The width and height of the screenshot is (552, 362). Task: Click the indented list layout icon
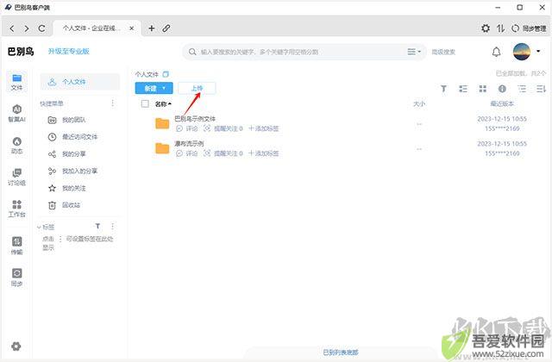522,89
